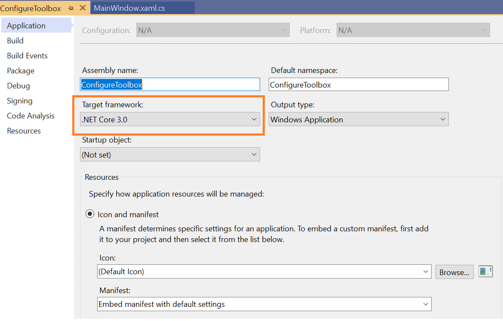503x321 pixels.
Task: Click the Assembly name text field
Action: pos(170,85)
